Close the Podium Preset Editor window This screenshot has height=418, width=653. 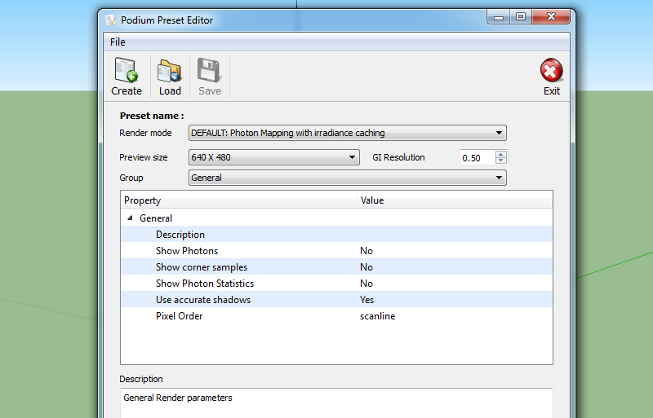pos(551,17)
